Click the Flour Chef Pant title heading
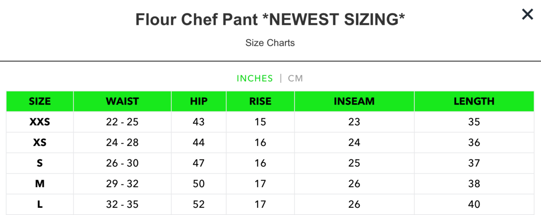This screenshot has width=541, height=215. pos(270,19)
